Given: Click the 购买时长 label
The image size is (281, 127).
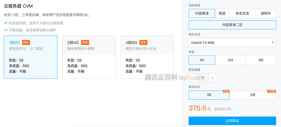Looking at the screenshot, I should tap(194, 87).
